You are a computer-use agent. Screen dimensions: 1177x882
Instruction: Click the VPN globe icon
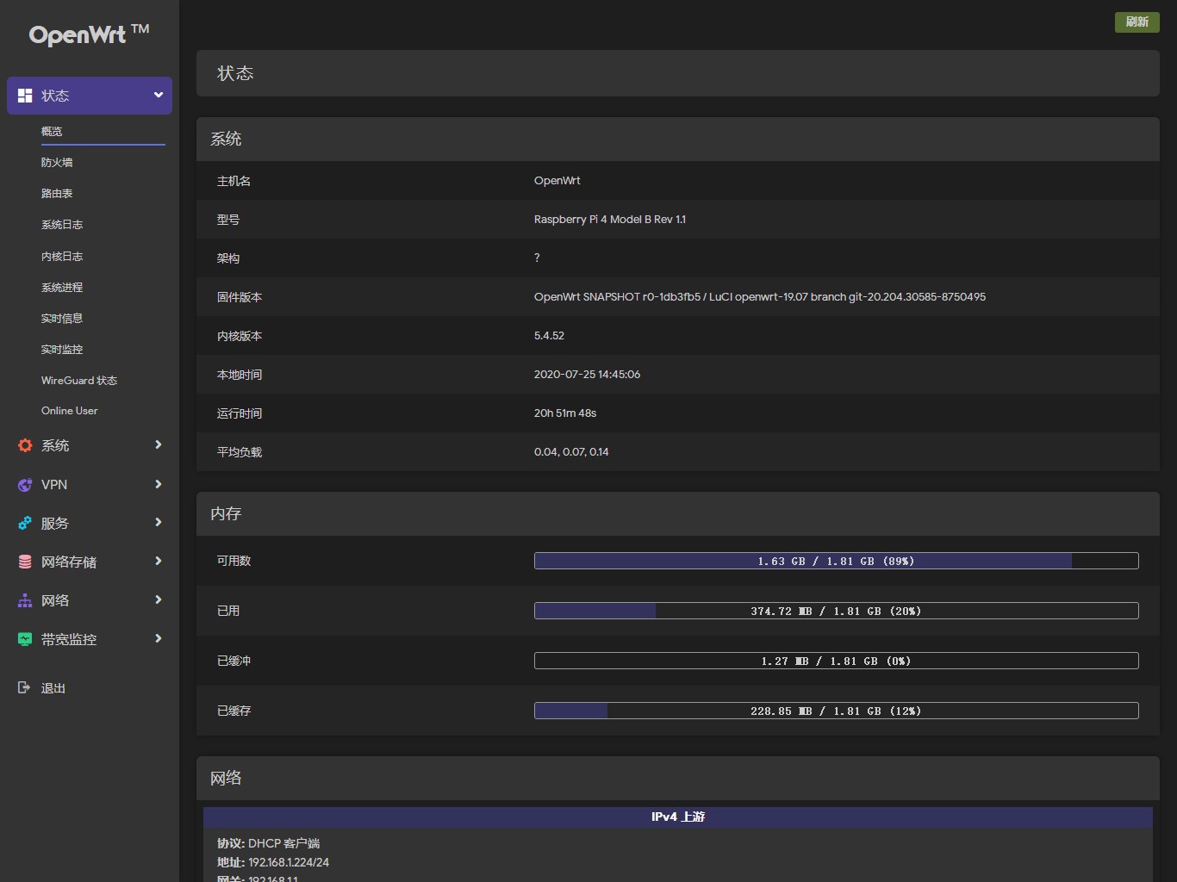point(25,485)
